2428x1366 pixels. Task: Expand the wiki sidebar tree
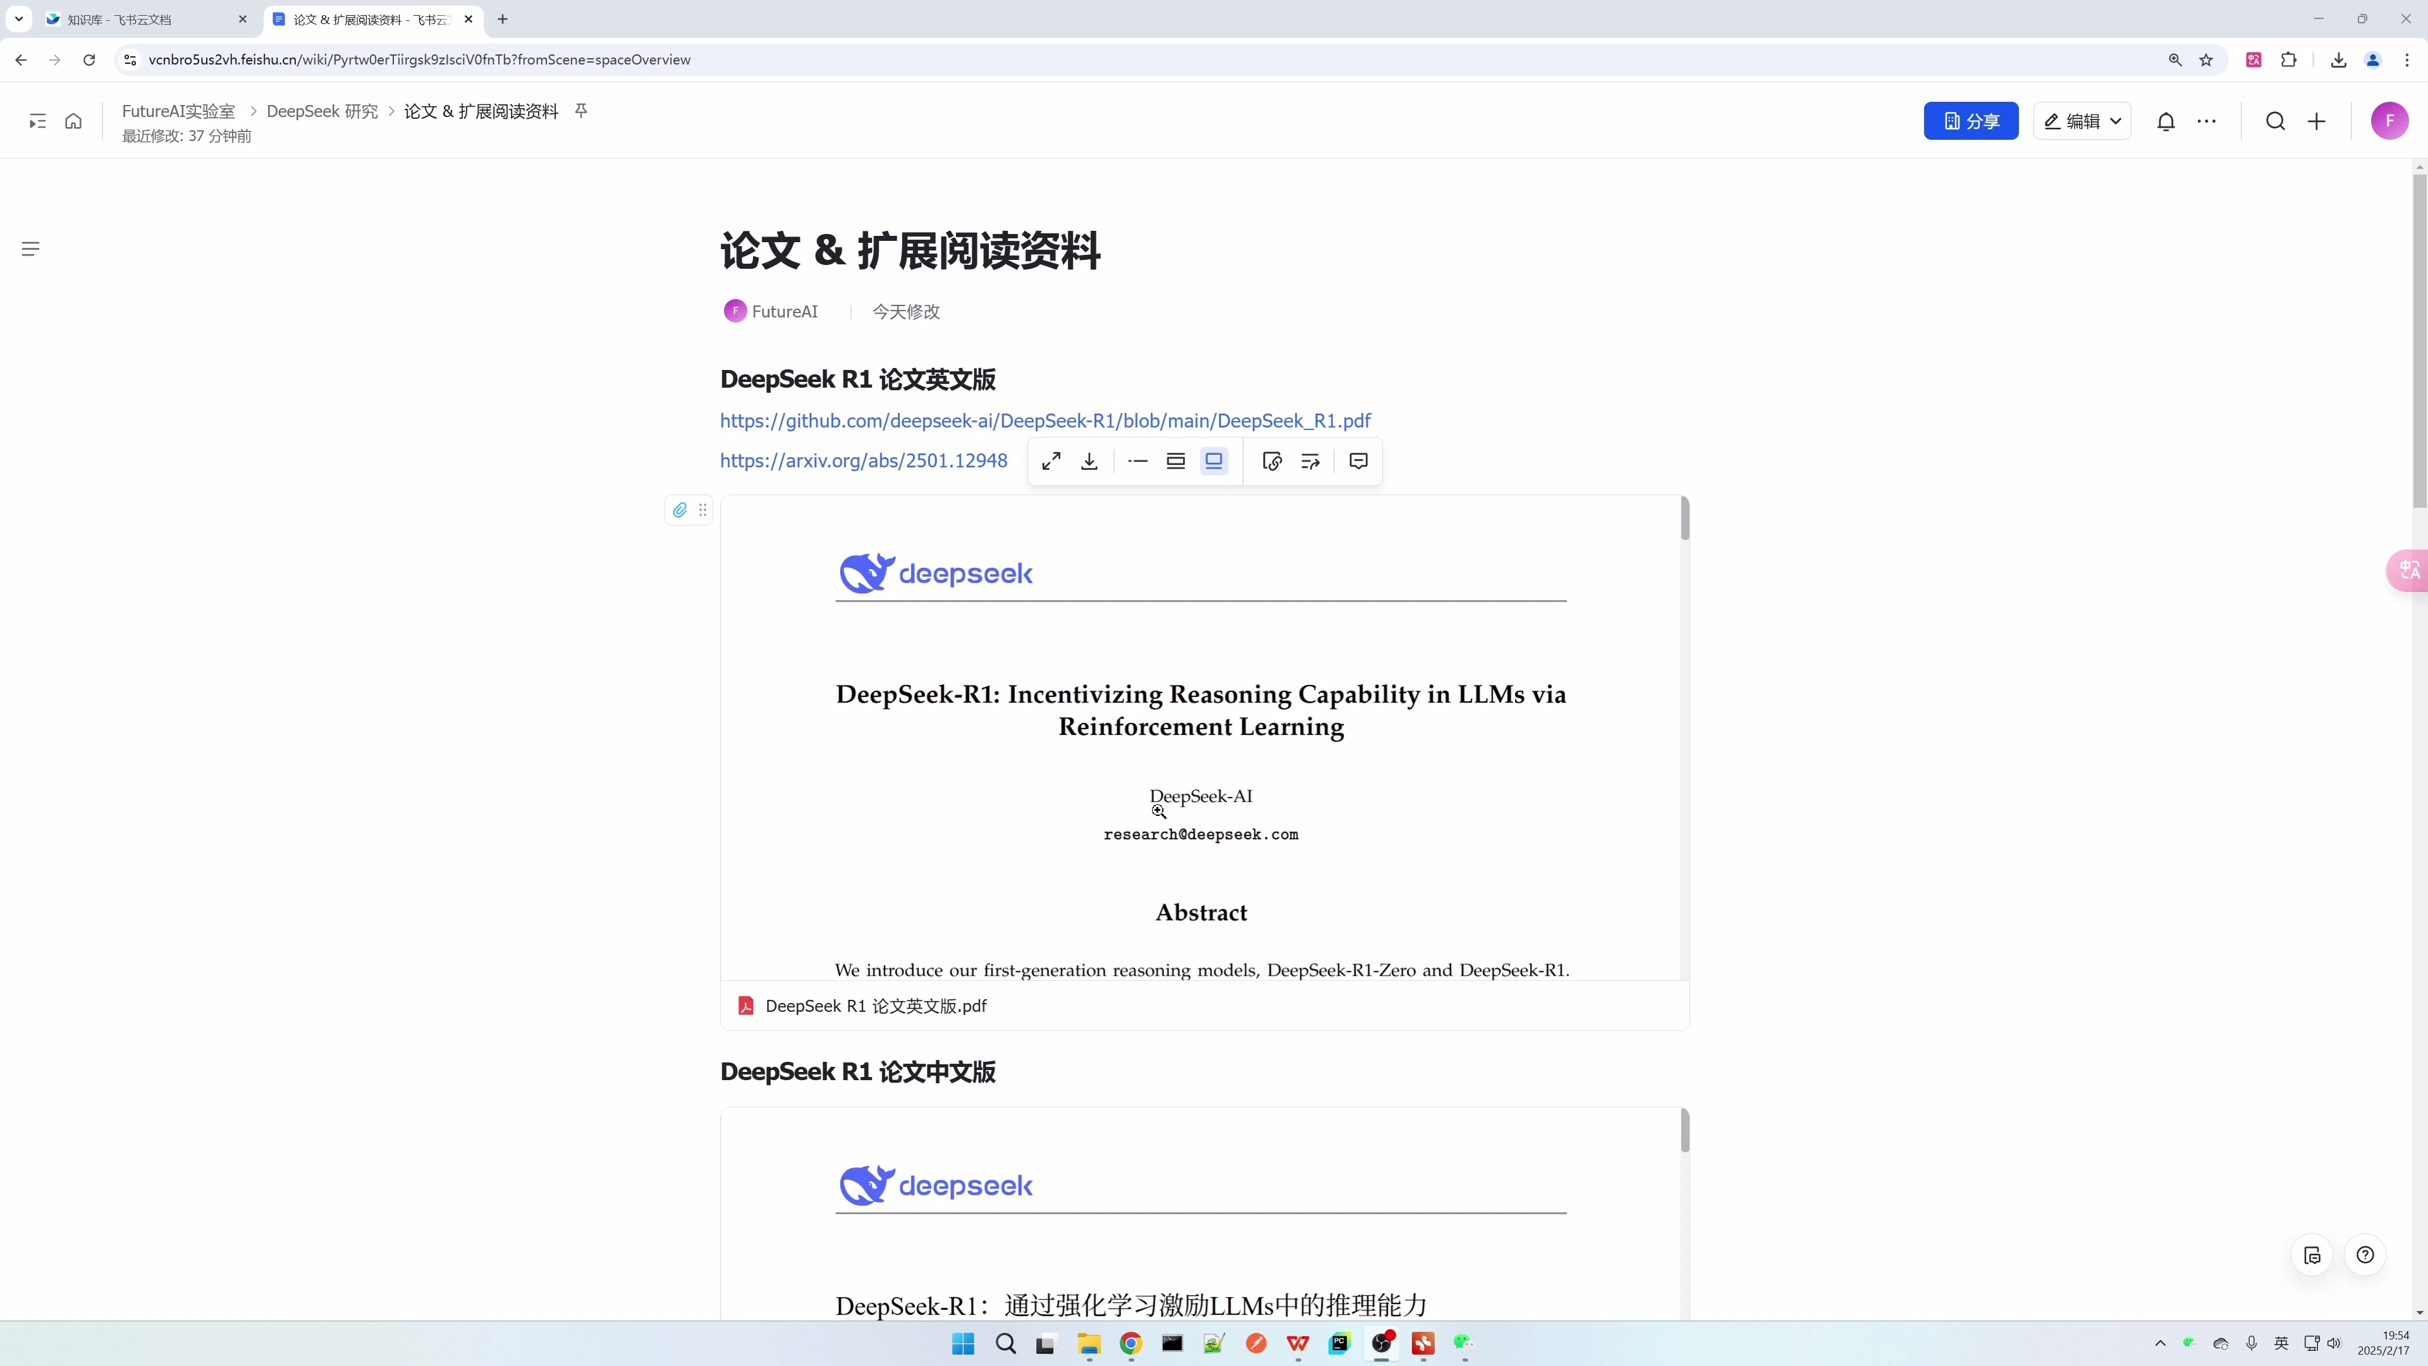coord(38,121)
